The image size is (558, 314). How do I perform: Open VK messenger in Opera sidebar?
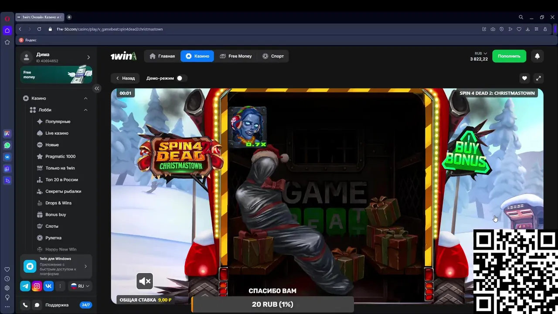[7, 157]
